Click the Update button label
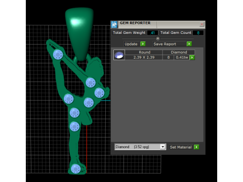This screenshot has width=243, height=182. click(131, 44)
